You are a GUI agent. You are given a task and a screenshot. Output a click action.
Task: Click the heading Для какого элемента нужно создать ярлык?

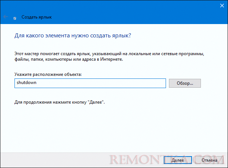pos(73,36)
